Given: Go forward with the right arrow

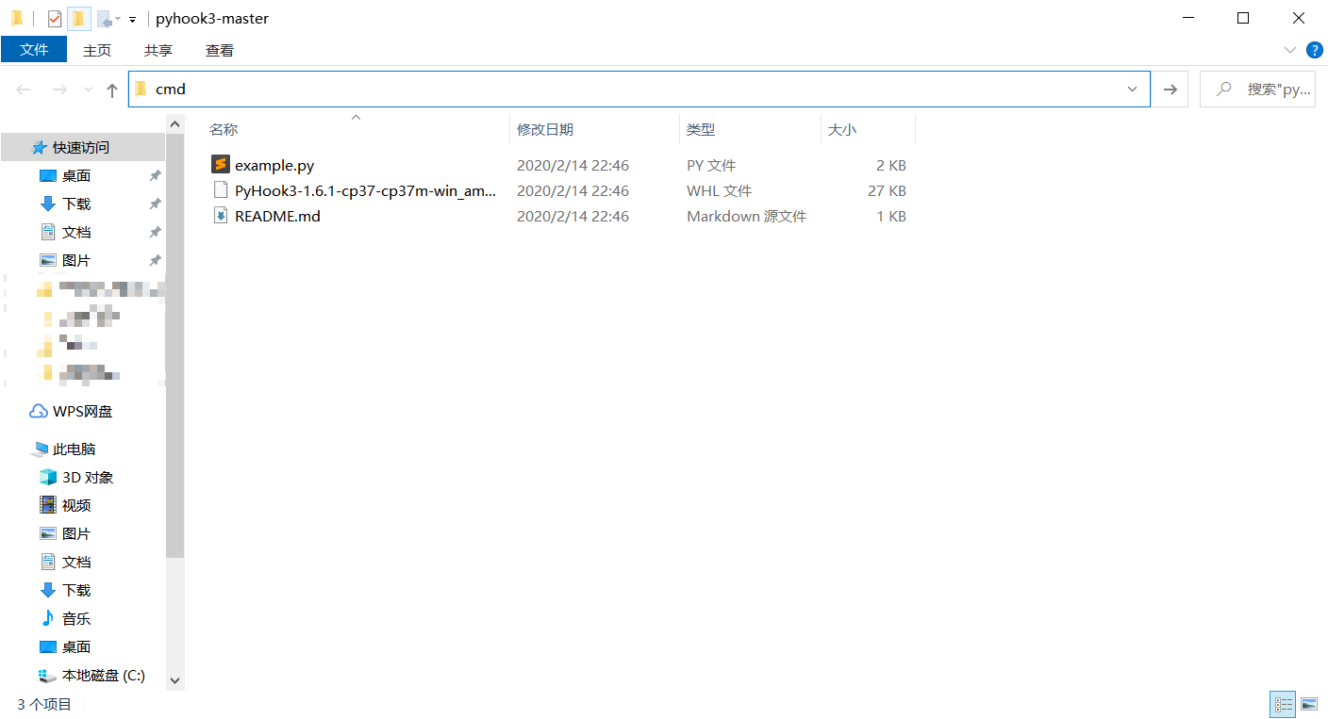Looking at the screenshot, I should pos(58,90).
